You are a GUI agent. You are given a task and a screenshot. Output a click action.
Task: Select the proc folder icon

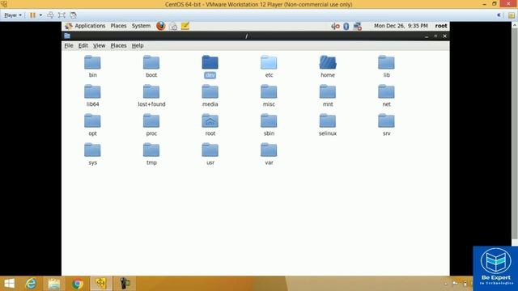point(151,120)
